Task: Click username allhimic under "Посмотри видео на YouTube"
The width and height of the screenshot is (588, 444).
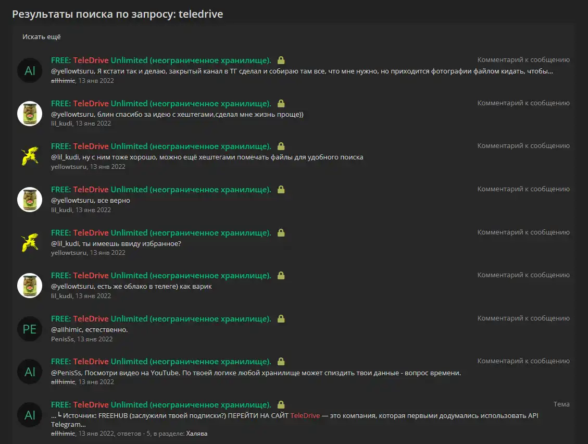Action: click(63, 381)
